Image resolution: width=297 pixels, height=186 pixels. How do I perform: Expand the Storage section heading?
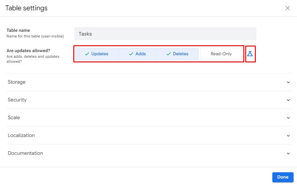17,82
